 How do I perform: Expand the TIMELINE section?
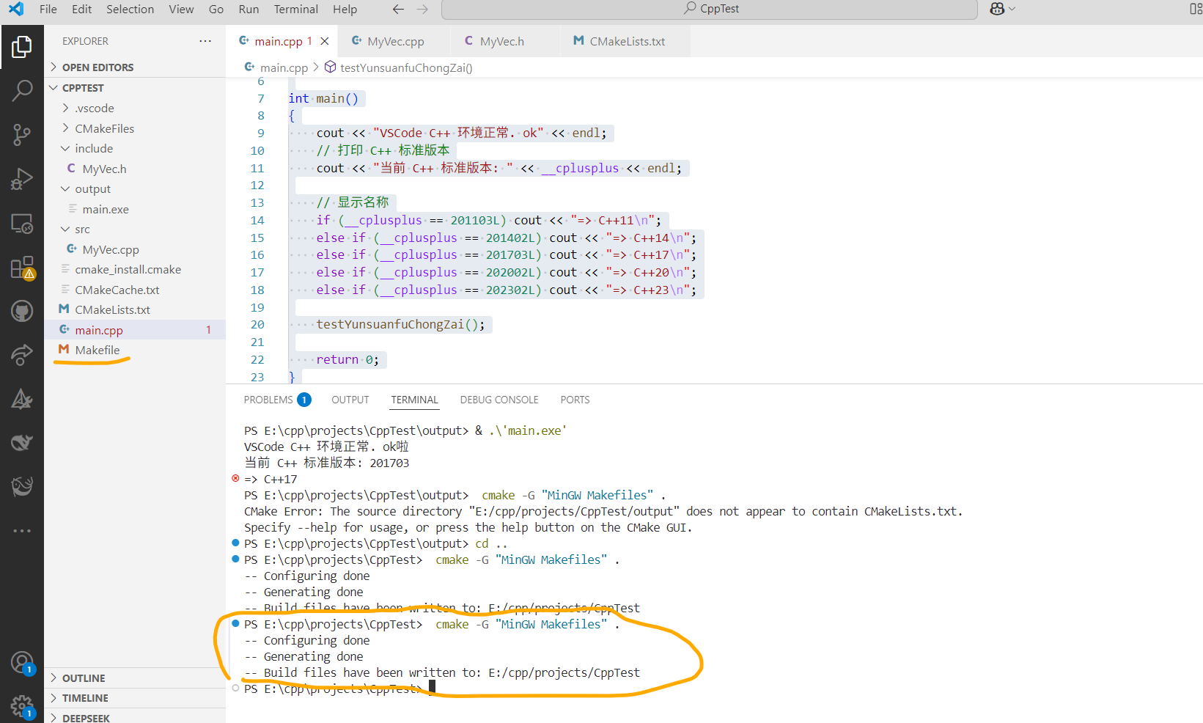pos(135,697)
